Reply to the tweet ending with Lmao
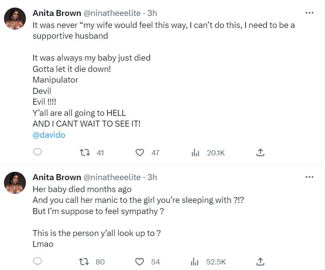This screenshot has height=270, width=325. [37, 262]
